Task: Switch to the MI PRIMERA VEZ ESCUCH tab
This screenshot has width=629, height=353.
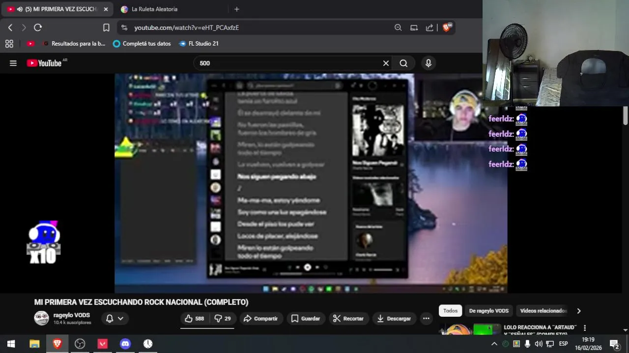Action: point(57,9)
